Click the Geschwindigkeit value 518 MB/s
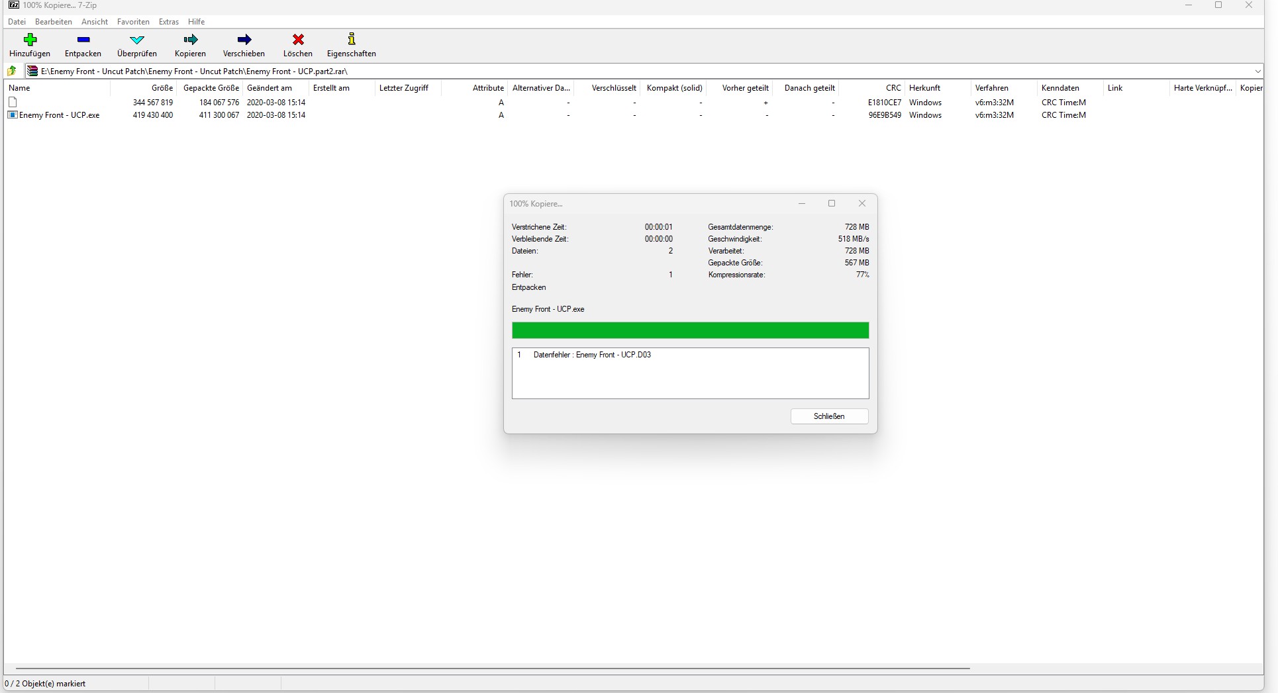1278x693 pixels. [854, 239]
